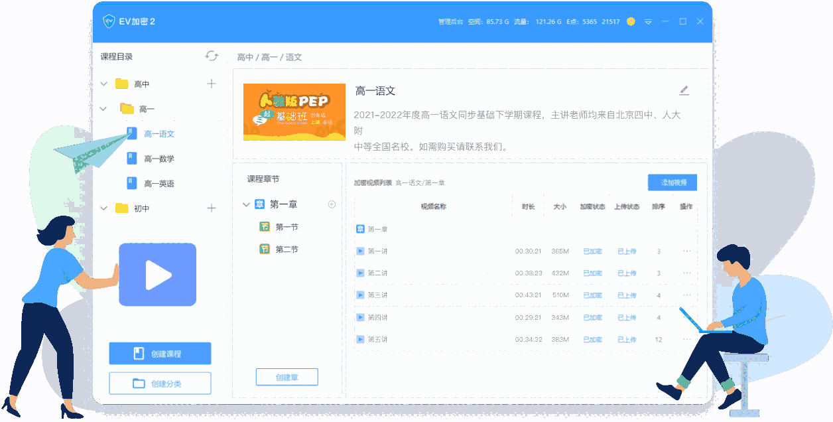Screen dimensions: 833x422
Task: Open the network status icon beside minimize
Action: (648, 21)
